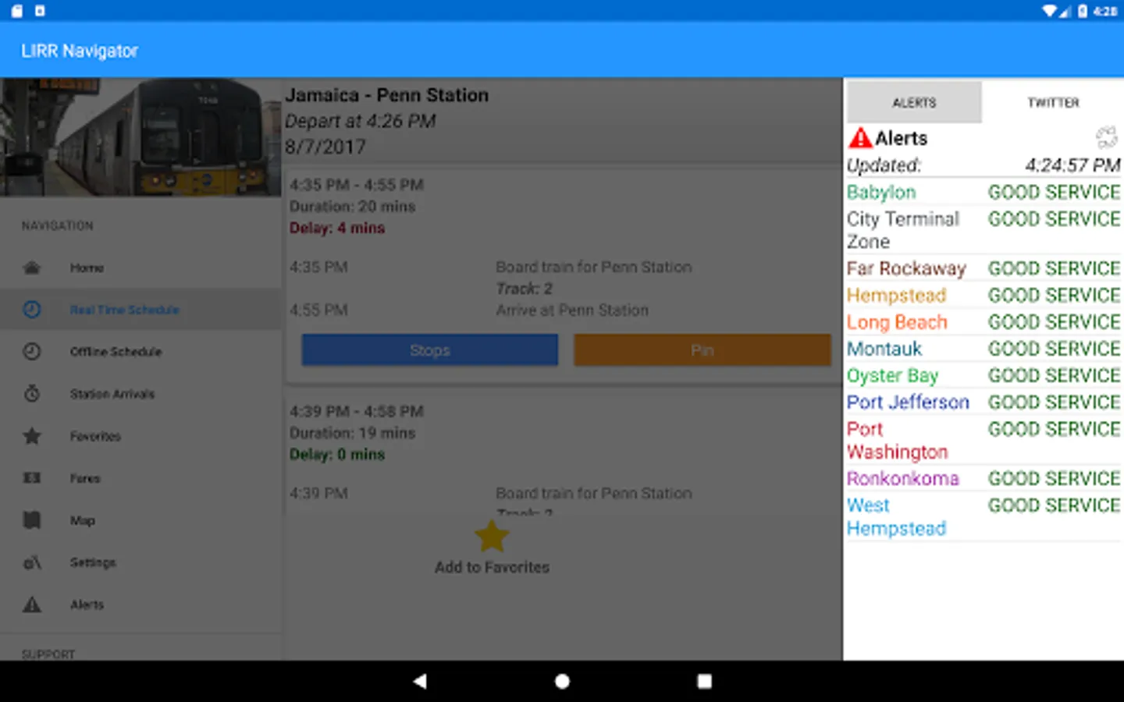Viewport: 1124px width, 702px height.
Task: Open Map in the navigation menu
Action: click(140, 520)
